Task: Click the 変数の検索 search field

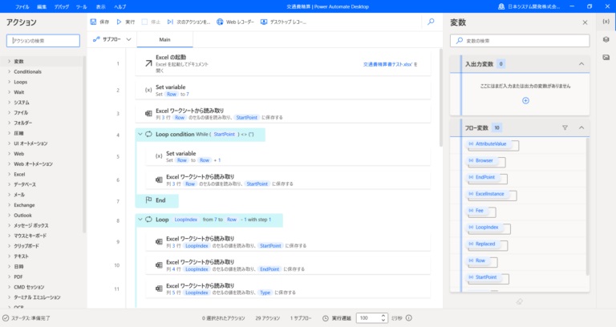Action: [x=520, y=41]
